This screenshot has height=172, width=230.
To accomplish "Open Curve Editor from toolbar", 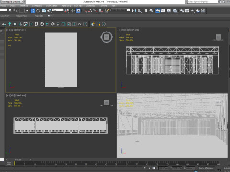I will (x=163, y=11).
